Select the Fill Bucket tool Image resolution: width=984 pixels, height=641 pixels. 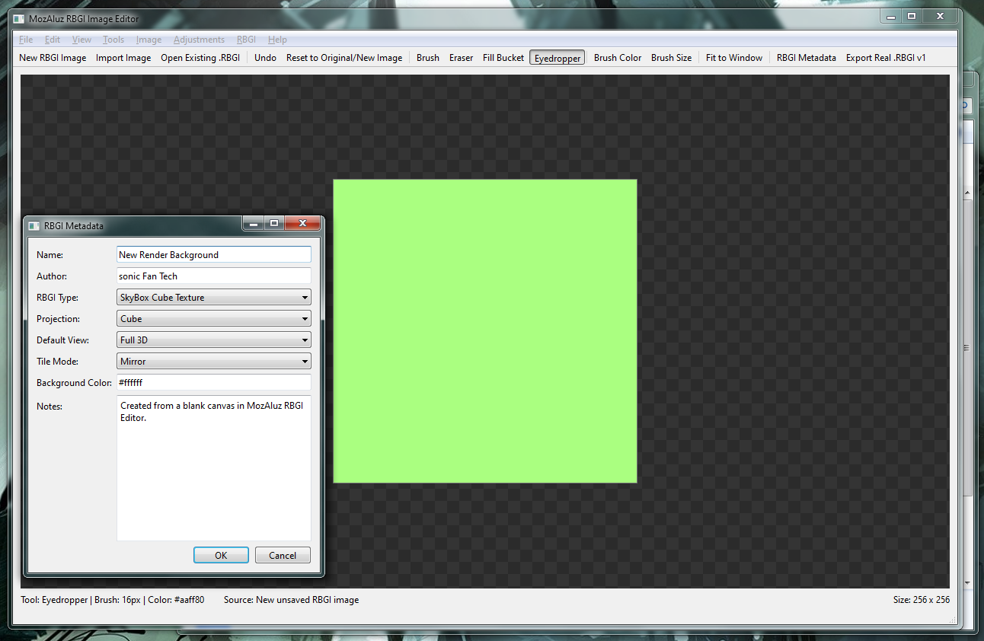coord(503,58)
